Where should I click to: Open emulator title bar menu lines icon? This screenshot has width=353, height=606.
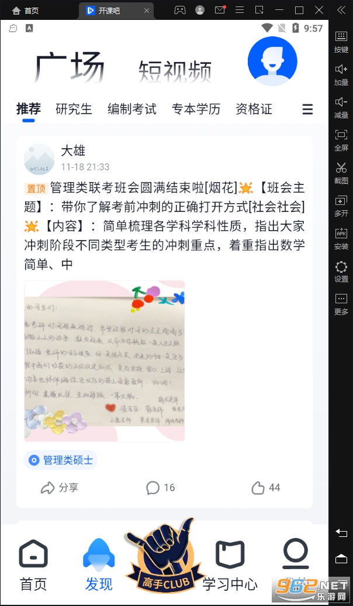(x=240, y=10)
